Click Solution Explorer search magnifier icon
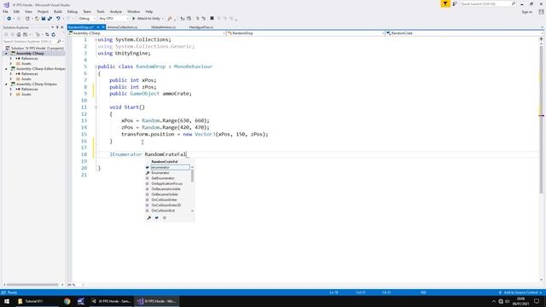The width and height of the screenshot is (546, 307). [x=59, y=42]
